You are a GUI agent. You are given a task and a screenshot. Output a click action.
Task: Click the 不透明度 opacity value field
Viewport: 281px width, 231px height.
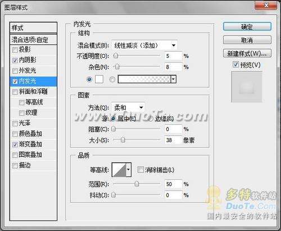(x=173, y=56)
